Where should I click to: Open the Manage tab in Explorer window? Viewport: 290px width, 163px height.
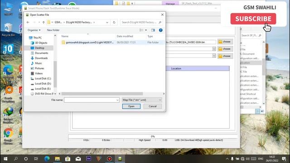click(x=170, y=4)
